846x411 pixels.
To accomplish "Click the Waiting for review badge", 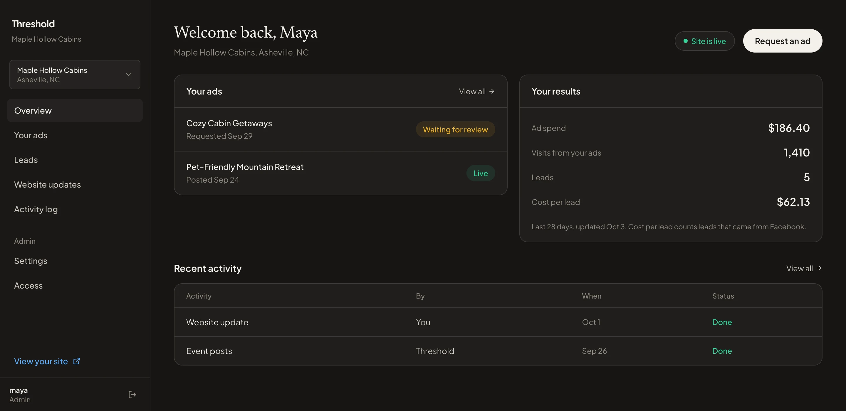I will 455,129.
